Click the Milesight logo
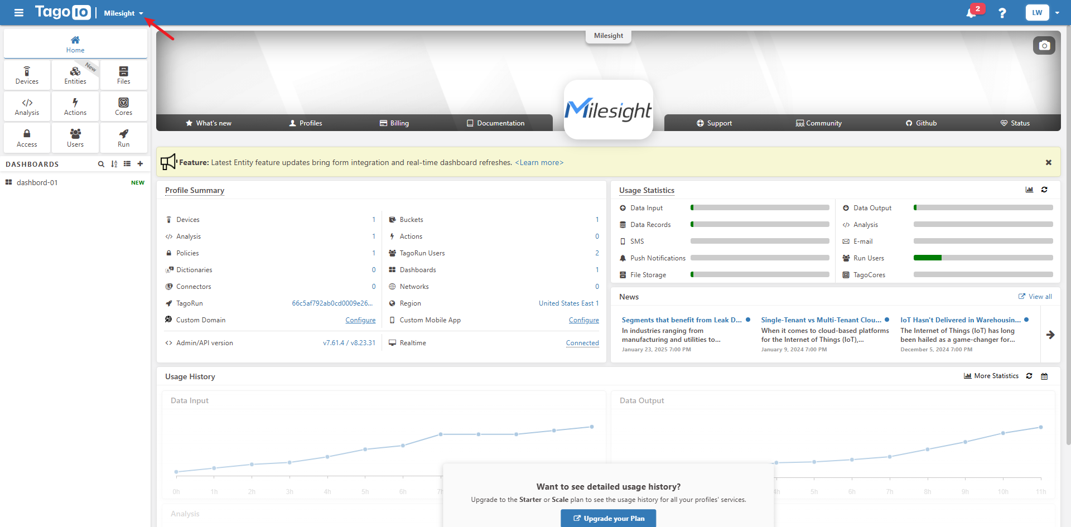Image resolution: width=1071 pixels, height=527 pixels. 609,109
